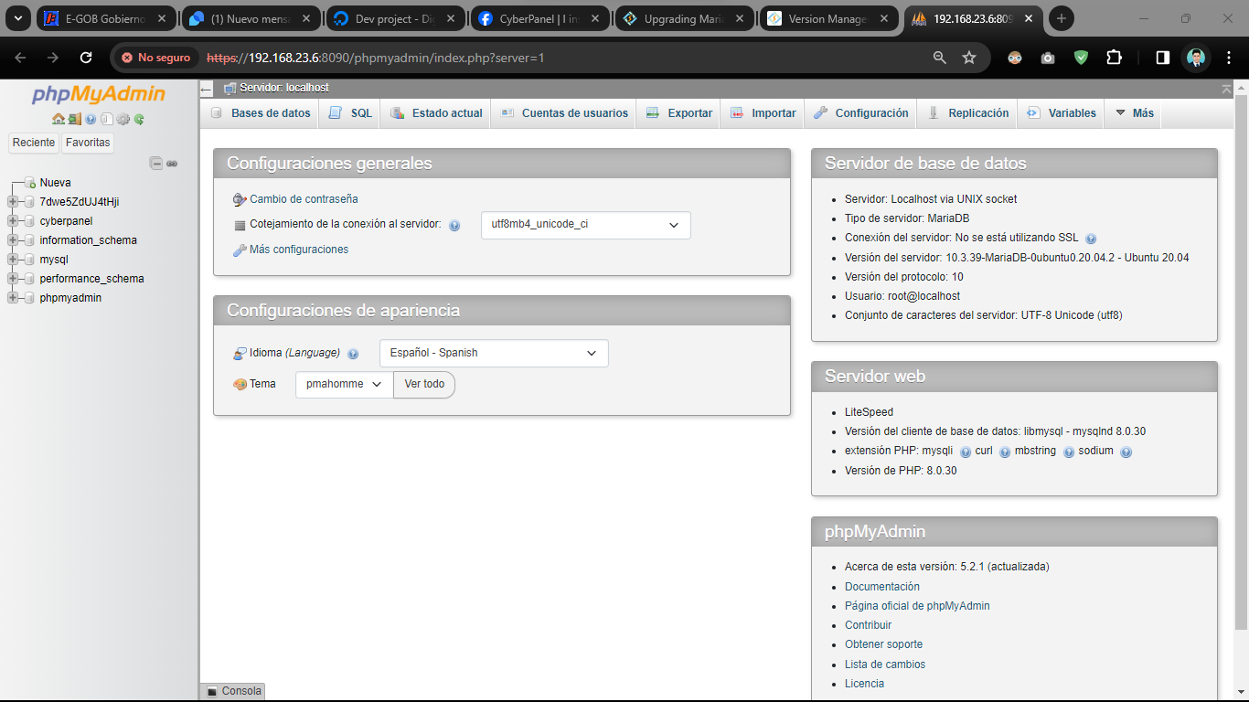Collapse all database tree items icon
Screen dimensions: 1249x702
156,164
